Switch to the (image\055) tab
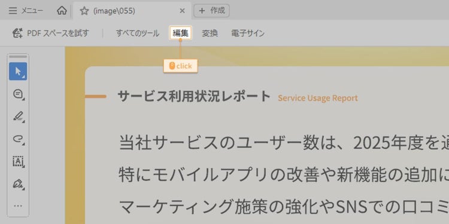Screen dimensions: 449x224 (132, 11)
